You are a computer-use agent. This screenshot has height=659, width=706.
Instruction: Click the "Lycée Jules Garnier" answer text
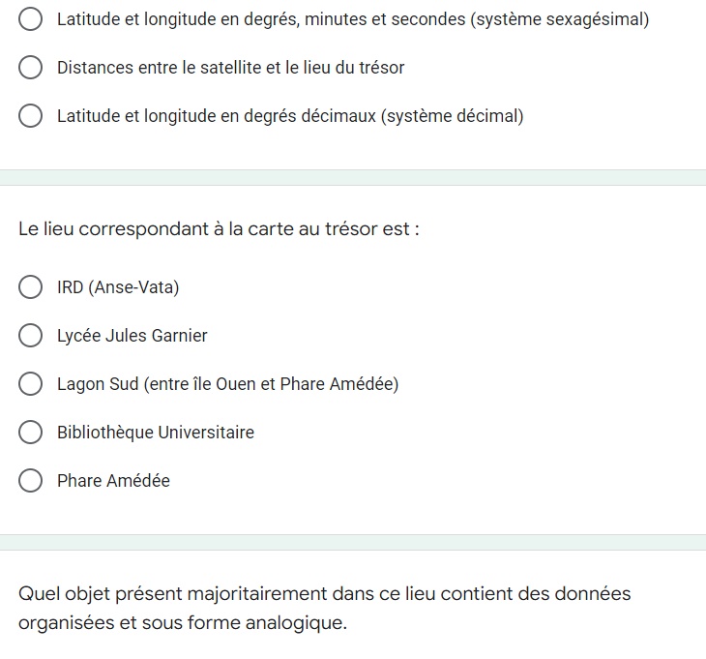(132, 336)
